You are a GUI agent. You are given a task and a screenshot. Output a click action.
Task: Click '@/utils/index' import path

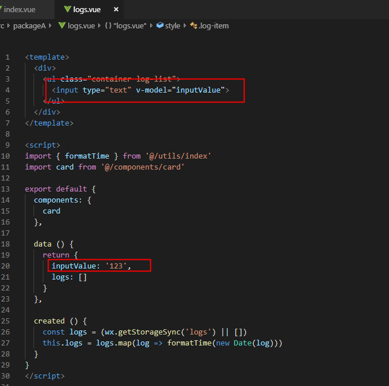tap(179, 156)
